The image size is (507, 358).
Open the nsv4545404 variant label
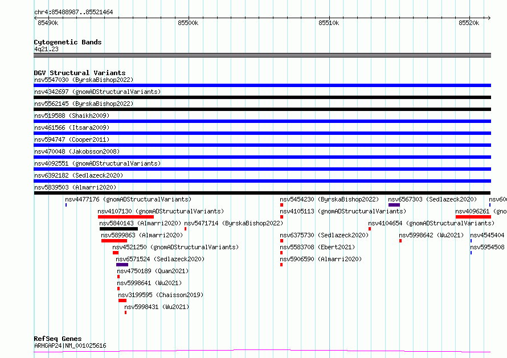click(487, 235)
